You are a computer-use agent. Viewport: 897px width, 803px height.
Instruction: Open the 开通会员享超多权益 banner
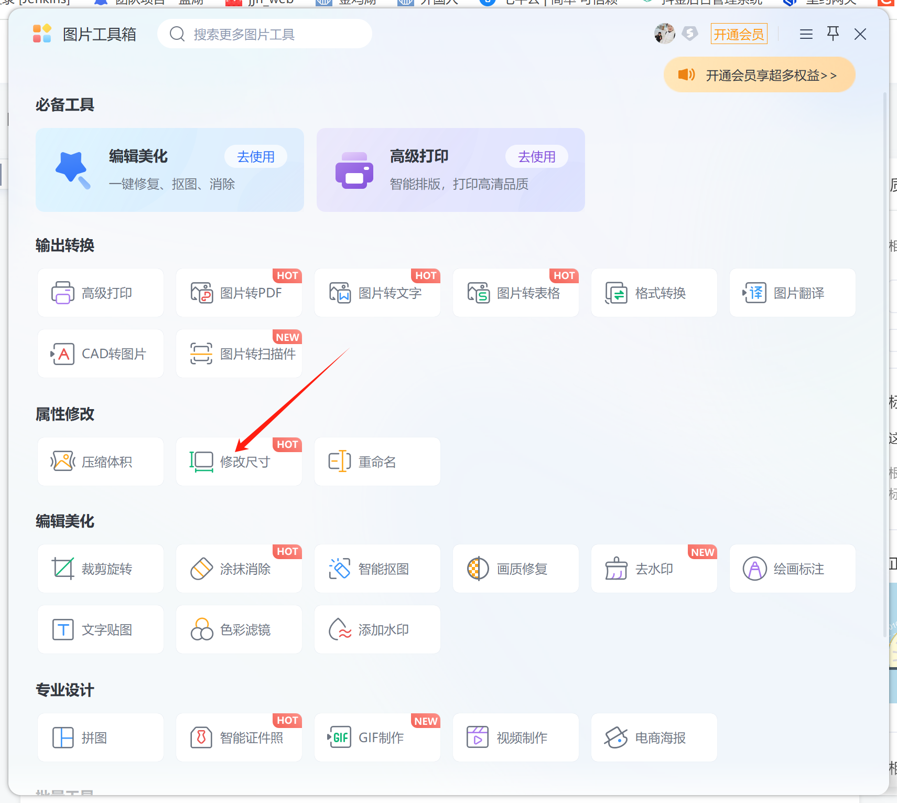(760, 75)
